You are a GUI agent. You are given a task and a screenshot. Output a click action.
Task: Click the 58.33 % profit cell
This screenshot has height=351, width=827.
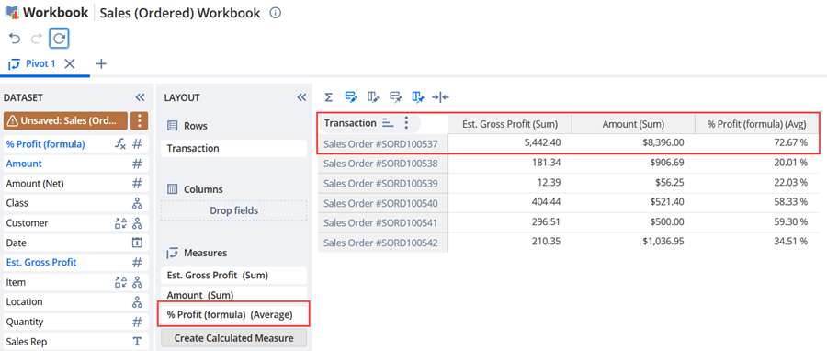pos(757,202)
